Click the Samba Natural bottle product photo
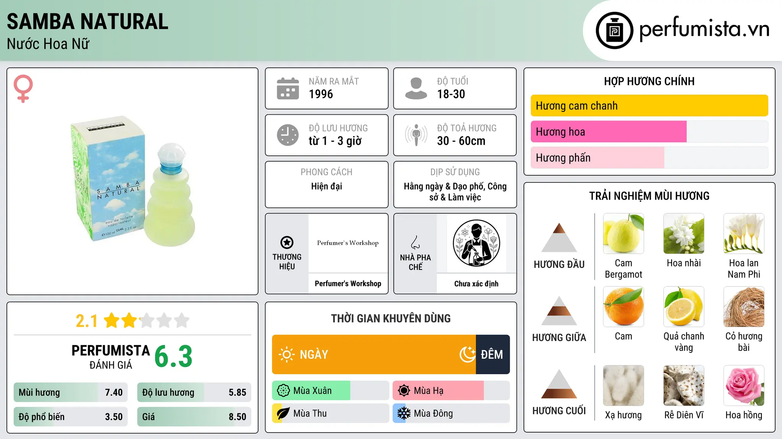The height and width of the screenshot is (439, 782). (x=133, y=181)
